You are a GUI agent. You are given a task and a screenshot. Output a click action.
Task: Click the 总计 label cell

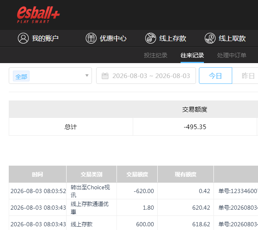[x=71, y=127]
